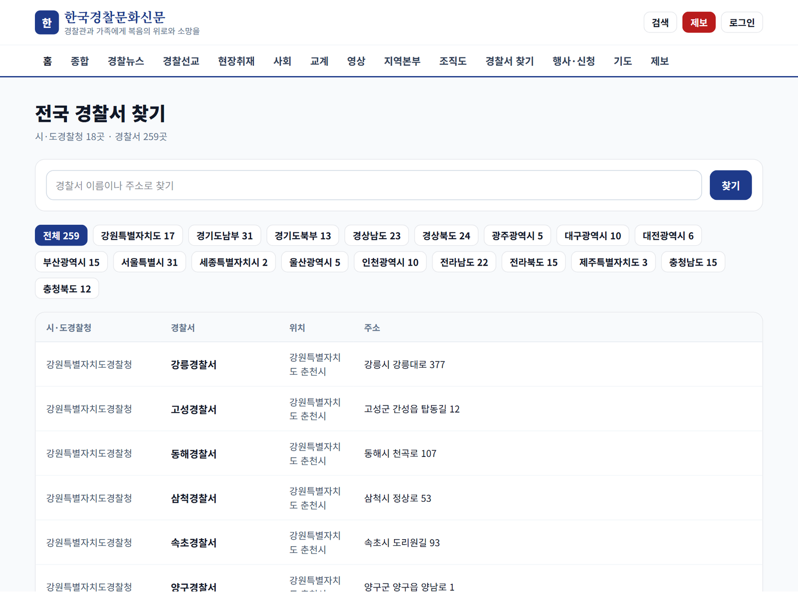Open the 조직도 navigation menu item
Screen dimensions: 798x592
453,61
